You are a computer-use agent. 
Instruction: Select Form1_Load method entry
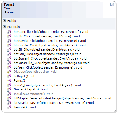pyautogui.click(x=47, y=85)
